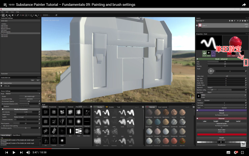Adjust the brush Size slider
The image size is (249, 156).
coord(225,62)
